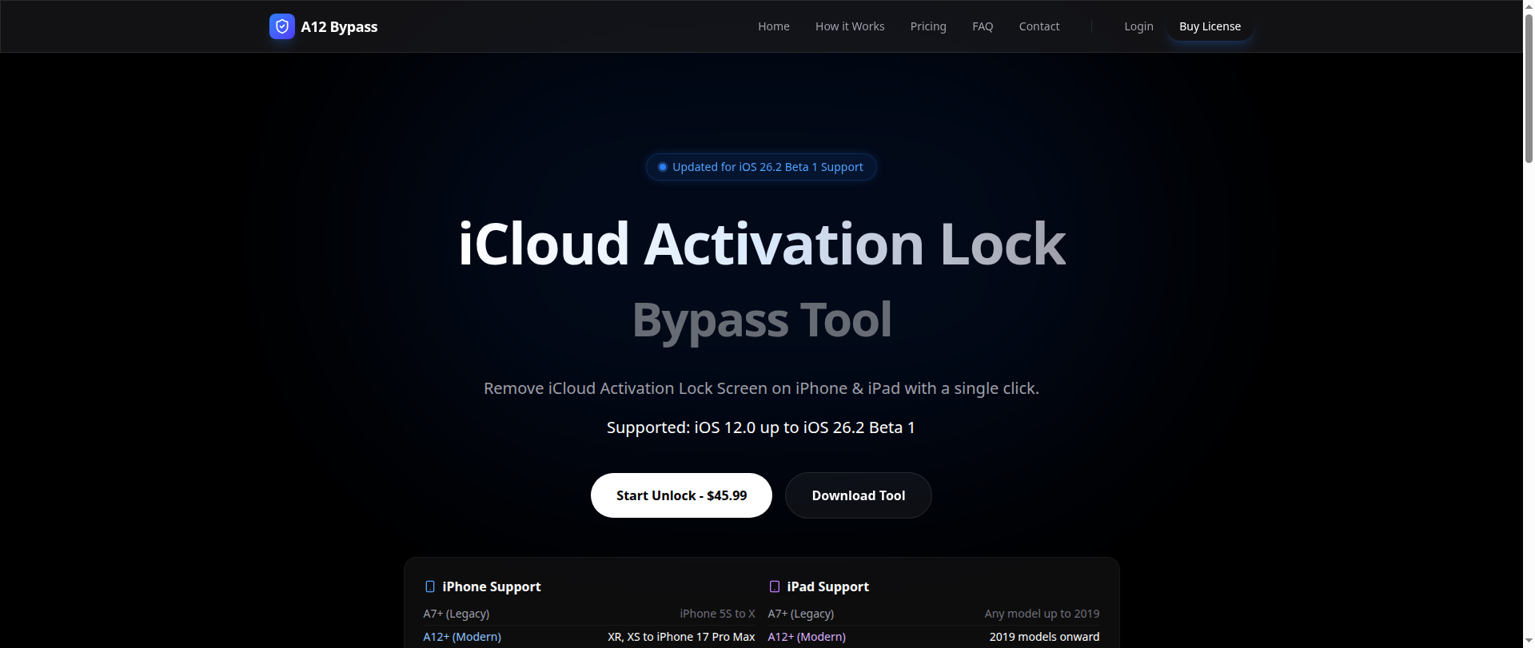The image size is (1535, 648).
Task: Select A12+ (Modern) under iPhone Support
Action: [x=462, y=637]
